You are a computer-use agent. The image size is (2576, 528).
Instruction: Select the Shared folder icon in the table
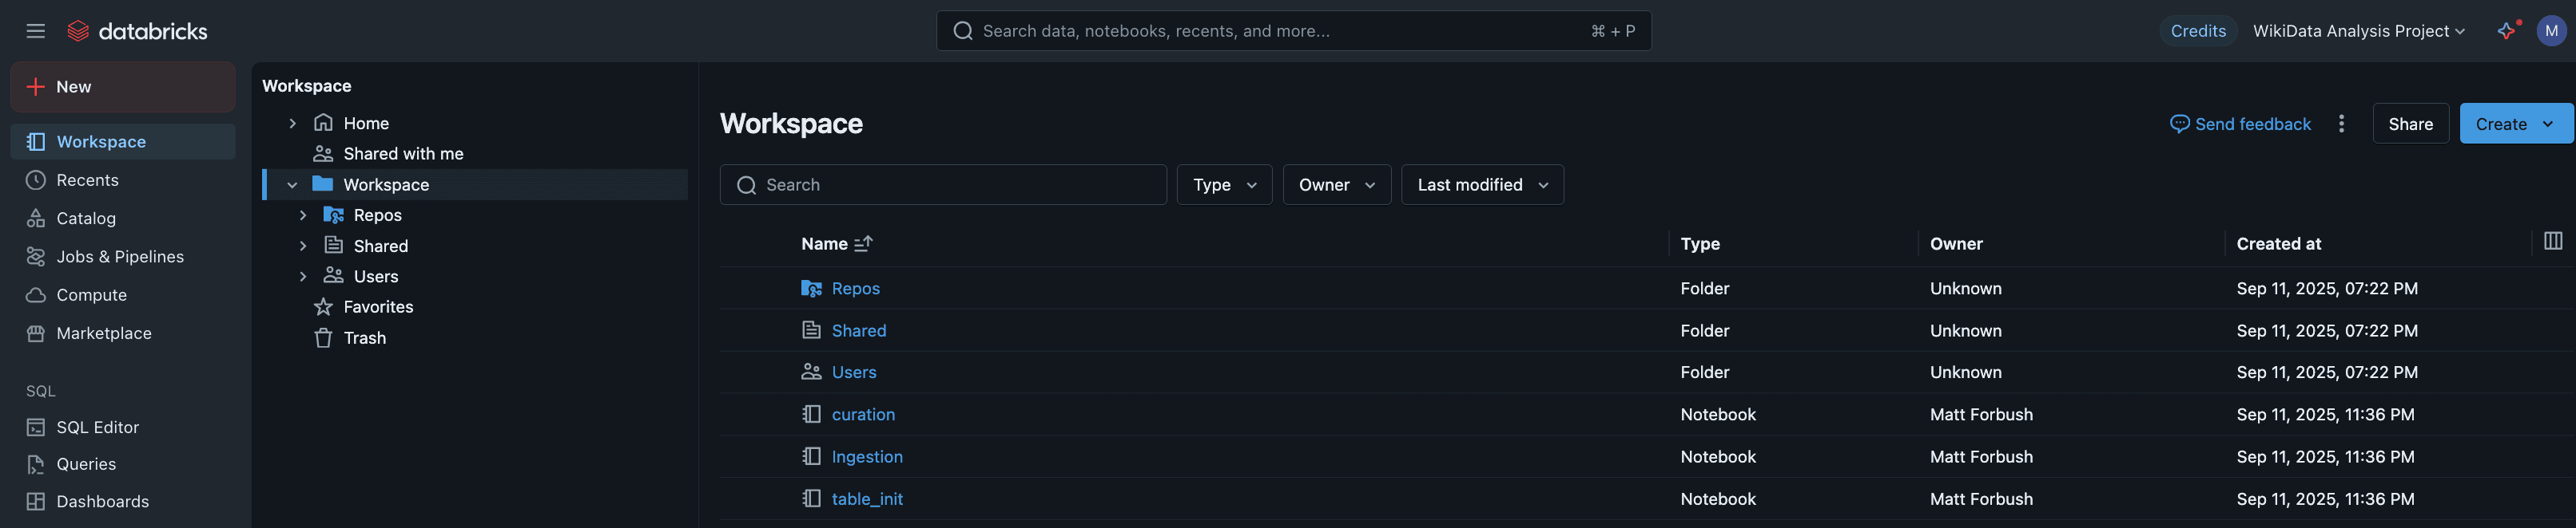[x=811, y=330]
